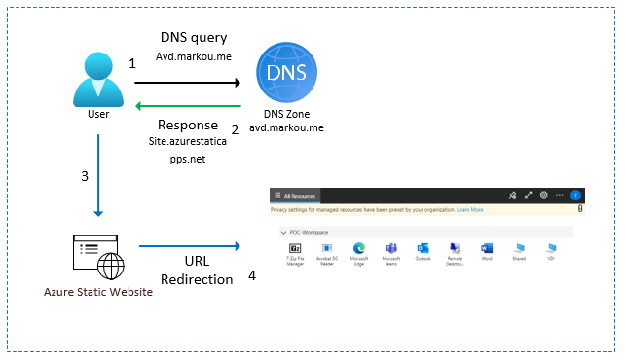Click the User figure icon

98,79
